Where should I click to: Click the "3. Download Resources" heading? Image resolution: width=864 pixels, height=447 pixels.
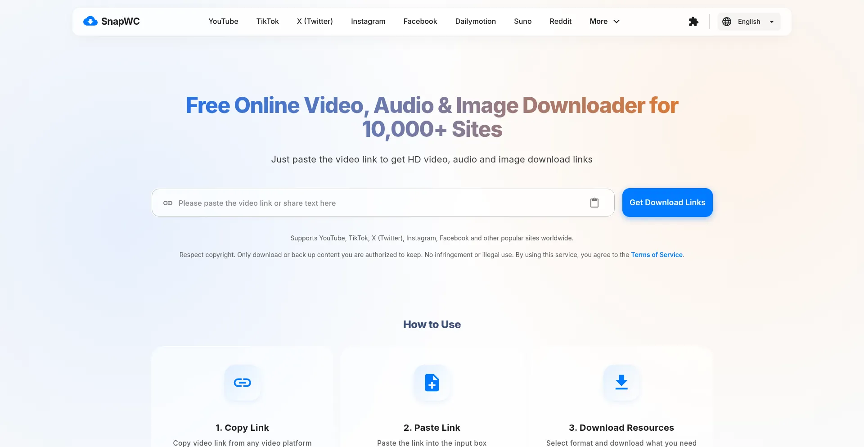(x=621, y=428)
